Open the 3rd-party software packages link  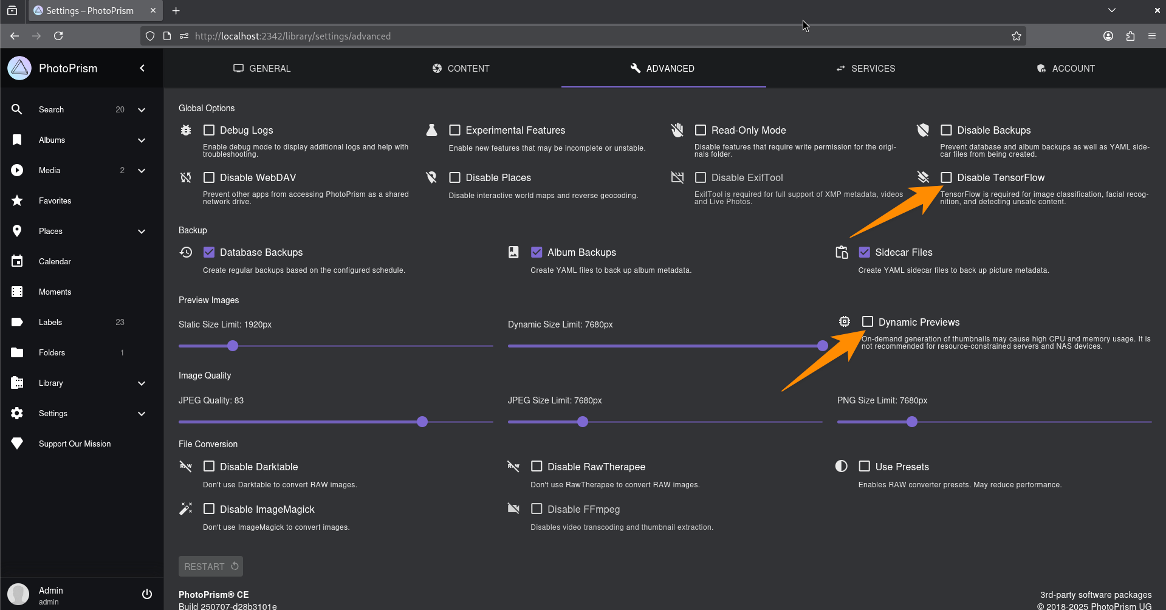click(1095, 595)
